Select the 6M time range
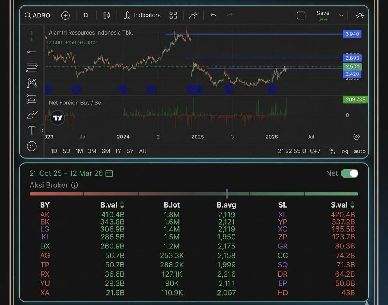 pyautogui.click(x=106, y=151)
